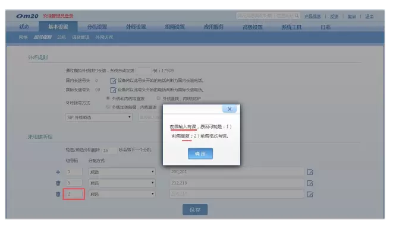This screenshot has width=393, height=226.
Task: Click the group number field showing 1
Action: [74, 172]
